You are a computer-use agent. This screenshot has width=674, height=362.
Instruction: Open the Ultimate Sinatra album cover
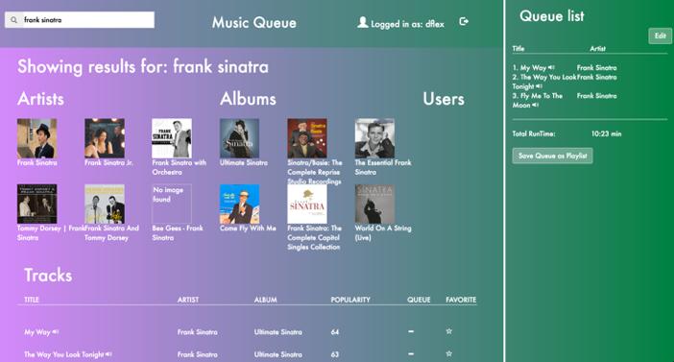click(x=239, y=138)
